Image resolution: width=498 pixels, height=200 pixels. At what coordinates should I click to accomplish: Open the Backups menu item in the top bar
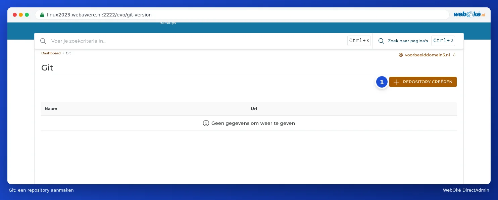(168, 23)
